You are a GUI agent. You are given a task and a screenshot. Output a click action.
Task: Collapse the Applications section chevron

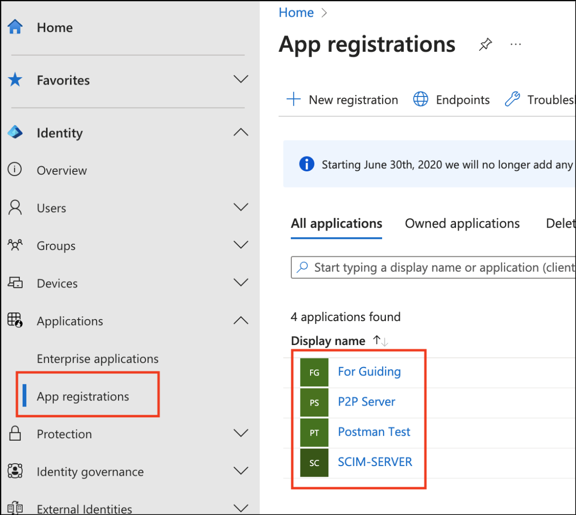[x=240, y=321]
